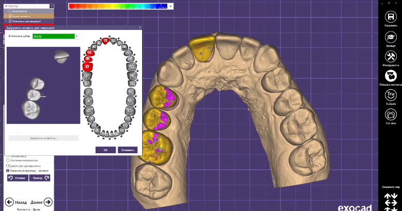Click the Back (Назад) arrow icon
This screenshot has height=211, width=402.
point(9,202)
